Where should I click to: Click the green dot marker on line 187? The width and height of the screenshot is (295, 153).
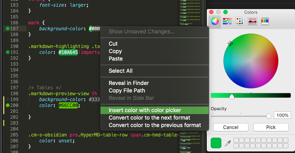7,29
